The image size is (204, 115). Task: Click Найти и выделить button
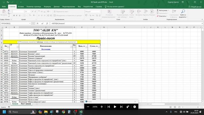pos(183,13)
